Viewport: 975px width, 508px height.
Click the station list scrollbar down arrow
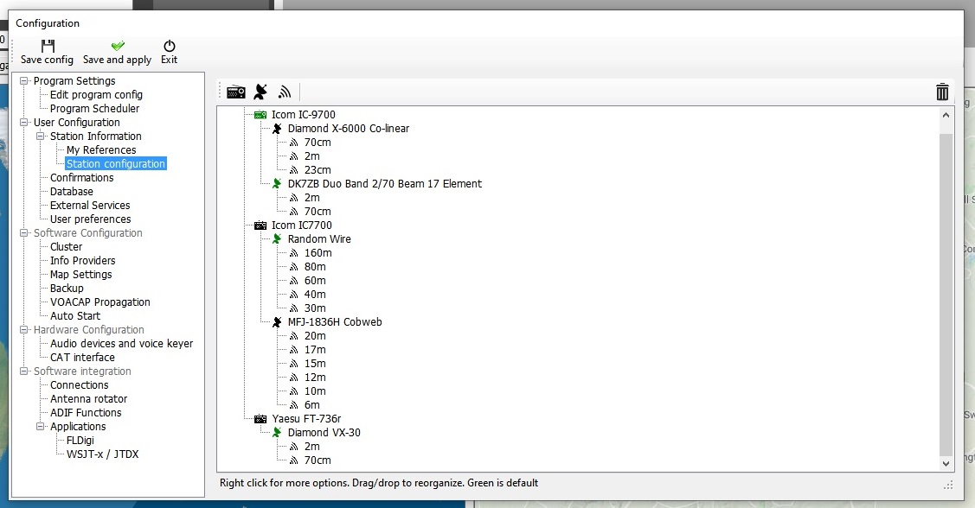pos(946,463)
